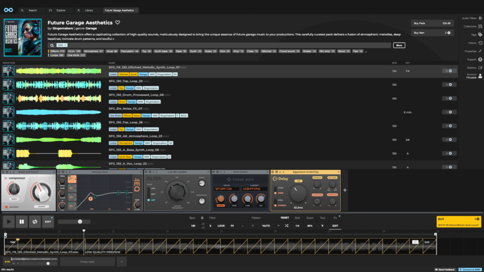Toggle the LOCK pitch option

pyautogui.click(x=221, y=225)
